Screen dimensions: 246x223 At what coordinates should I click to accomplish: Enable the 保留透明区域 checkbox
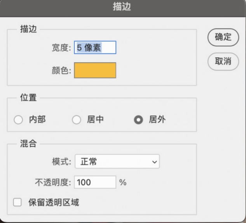click(x=17, y=202)
